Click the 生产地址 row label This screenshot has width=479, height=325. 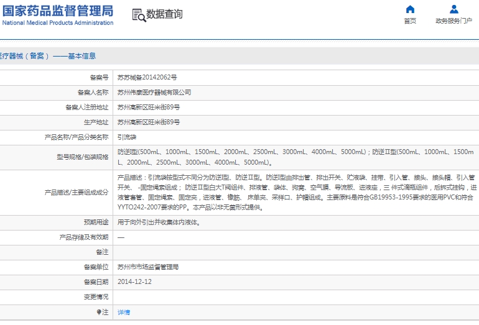[x=96, y=122]
